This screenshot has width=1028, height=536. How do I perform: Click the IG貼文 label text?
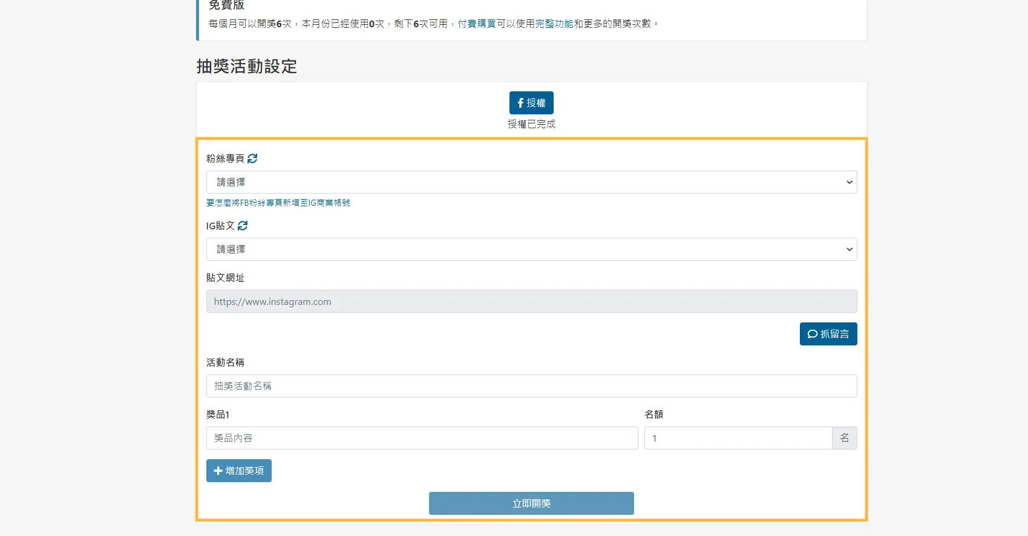pyautogui.click(x=220, y=226)
